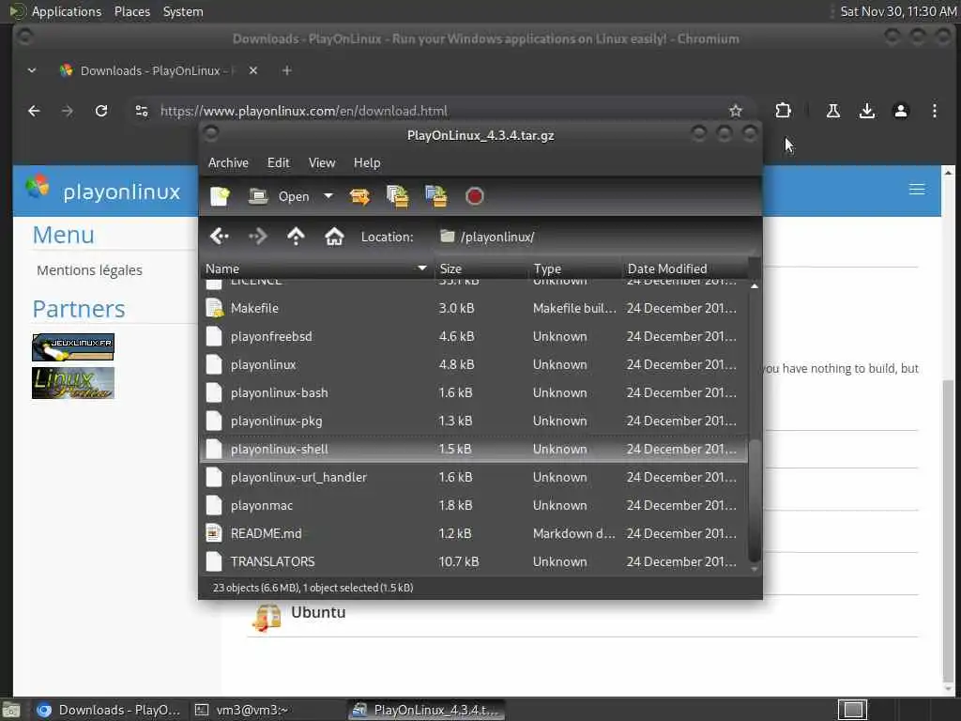Open Chromium profile icon

coord(900,111)
